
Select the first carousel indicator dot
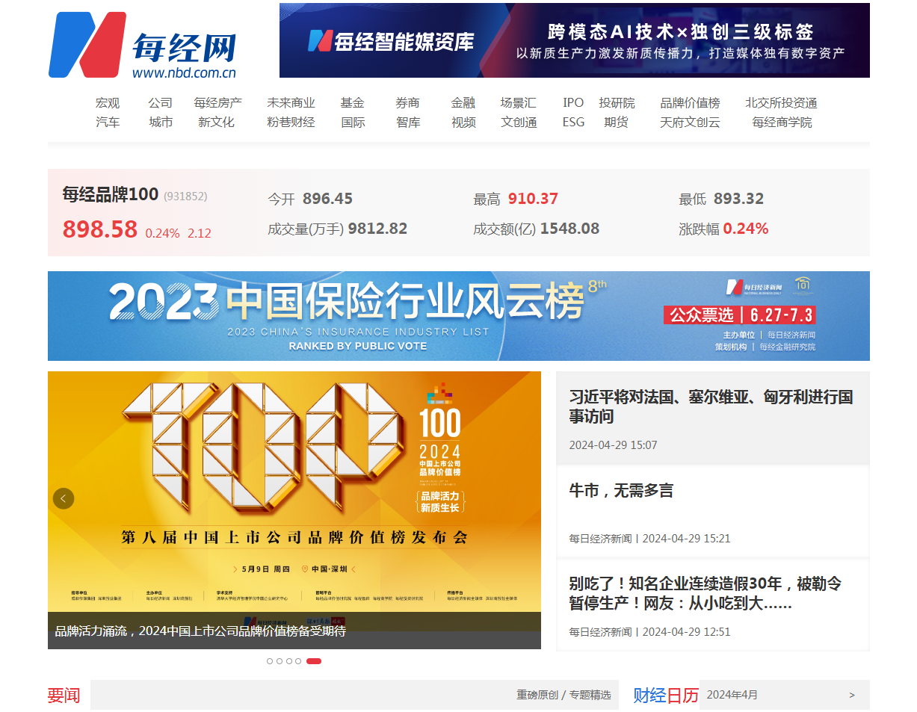point(270,661)
